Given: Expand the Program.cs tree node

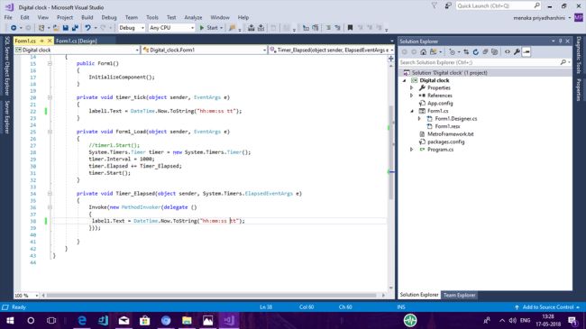Looking at the screenshot, I should (x=411, y=150).
